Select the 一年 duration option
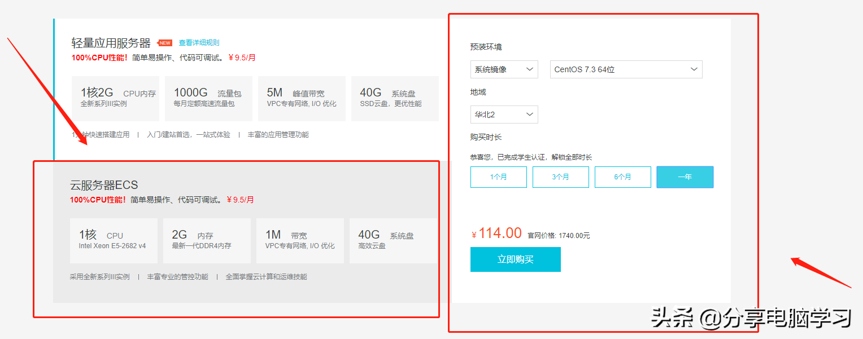Image resolution: width=863 pixels, height=339 pixels. click(x=685, y=177)
